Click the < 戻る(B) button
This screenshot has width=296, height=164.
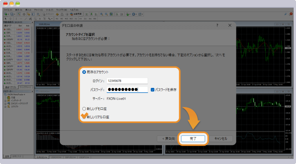point(169,139)
